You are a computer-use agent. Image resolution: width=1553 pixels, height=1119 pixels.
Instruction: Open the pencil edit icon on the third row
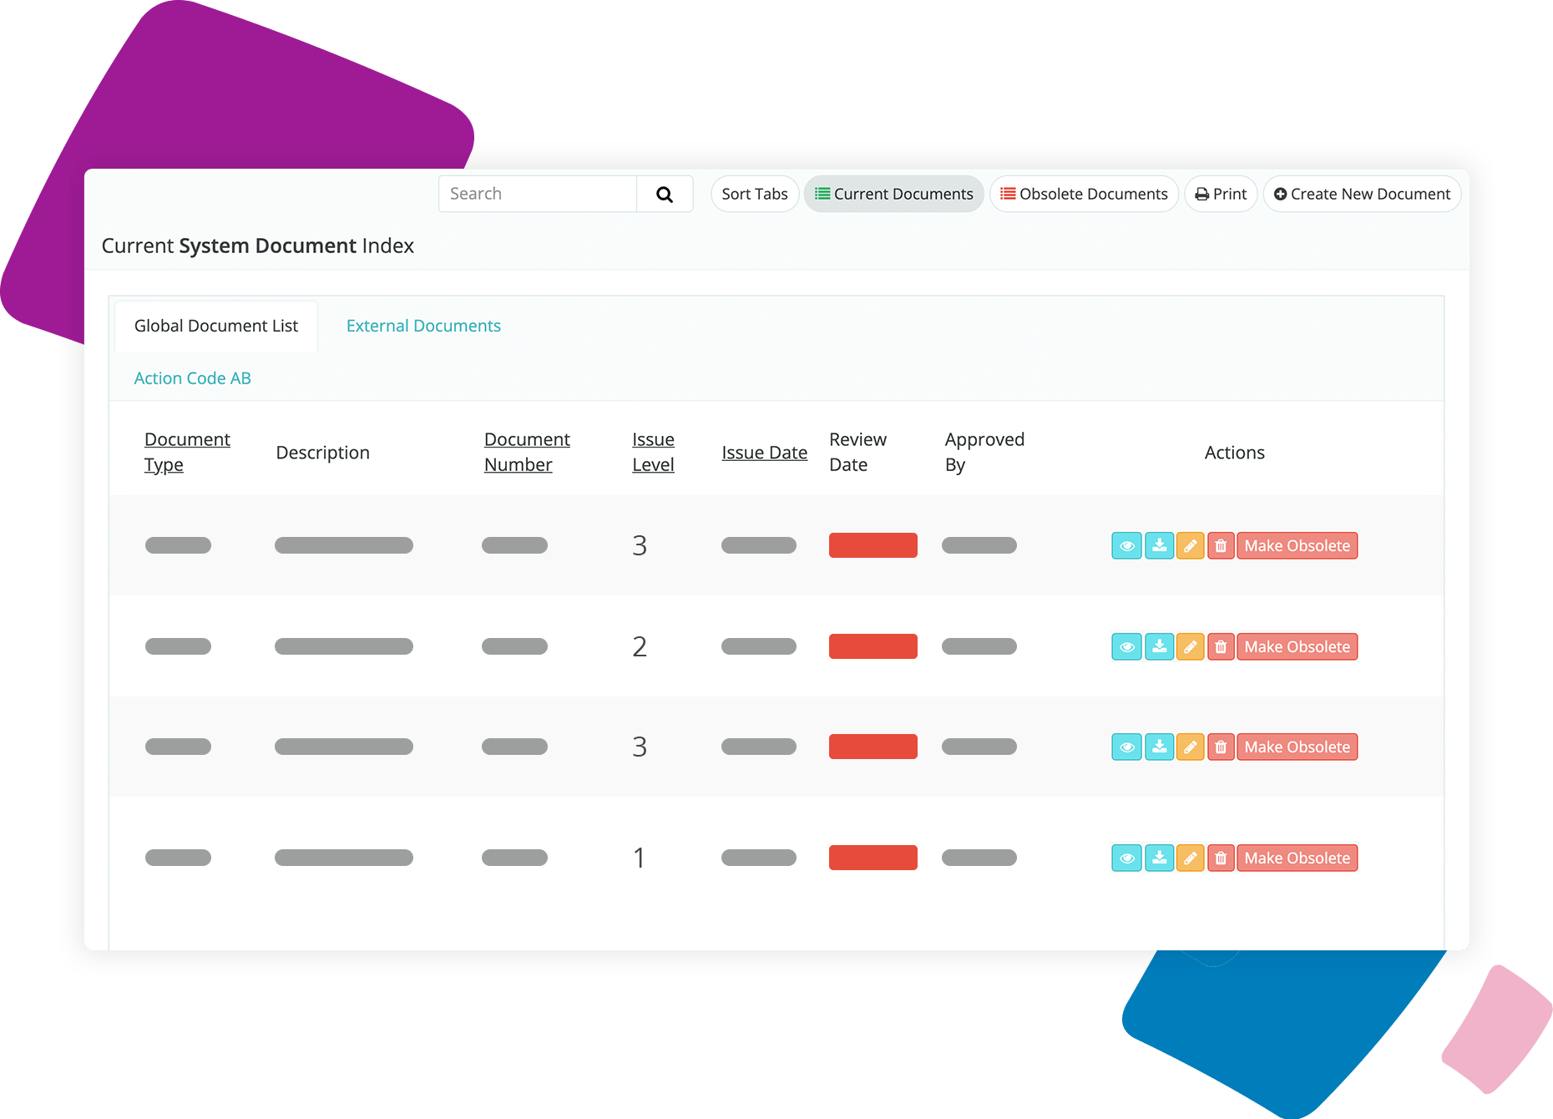pyautogui.click(x=1190, y=747)
